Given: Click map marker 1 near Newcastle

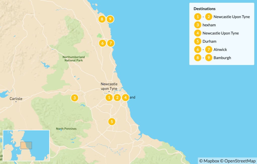Looking at the screenshot, I should pos(109,98).
